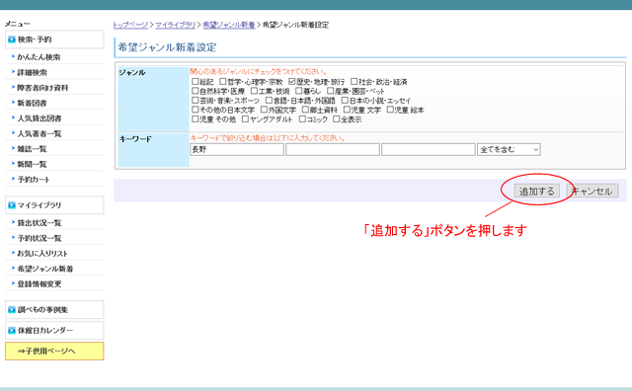Viewport: 632px width, 391px height.
Task: Check the 工業・技術 checkbox
Action: tap(254, 91)
